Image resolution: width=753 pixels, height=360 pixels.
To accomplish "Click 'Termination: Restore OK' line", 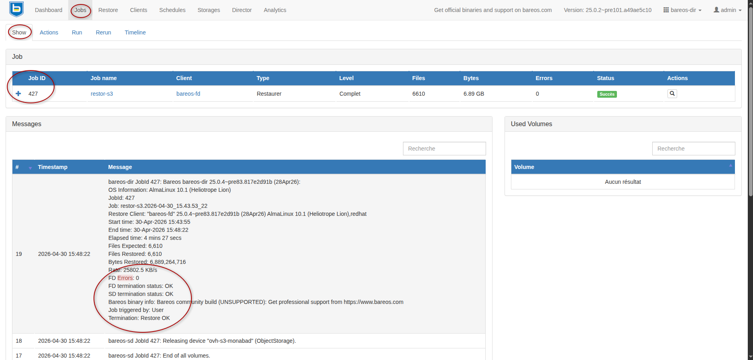I will [139, 318].
